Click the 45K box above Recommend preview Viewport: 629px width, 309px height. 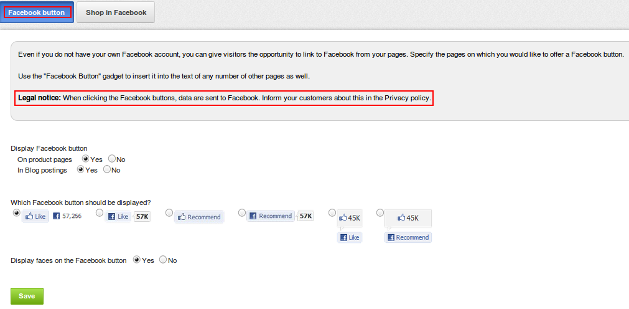[408, 218]
